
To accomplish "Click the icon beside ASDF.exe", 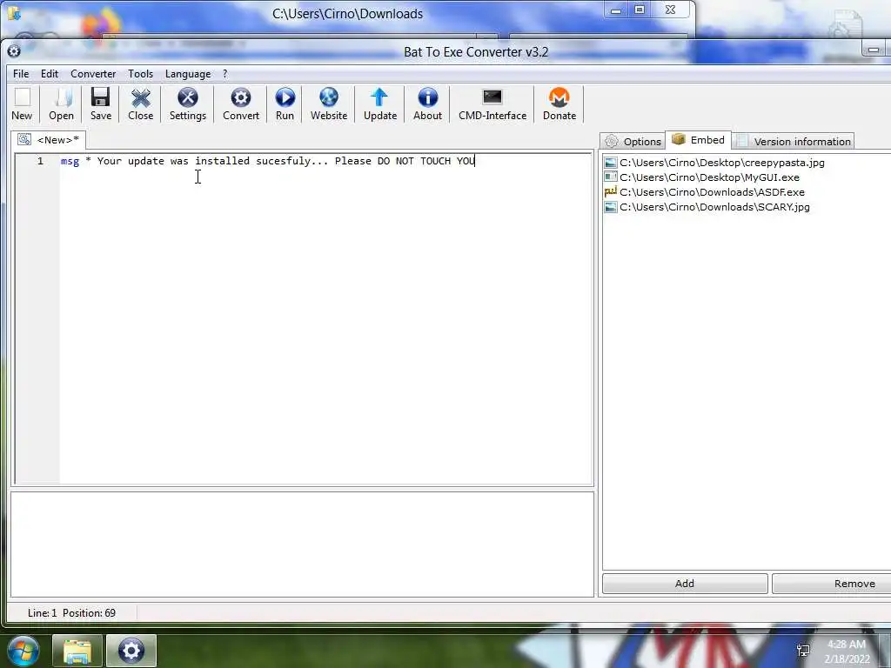I will 611,192.
